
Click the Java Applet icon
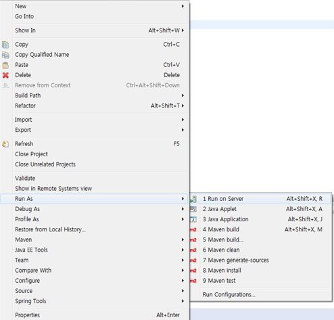[x=193, y=209]
